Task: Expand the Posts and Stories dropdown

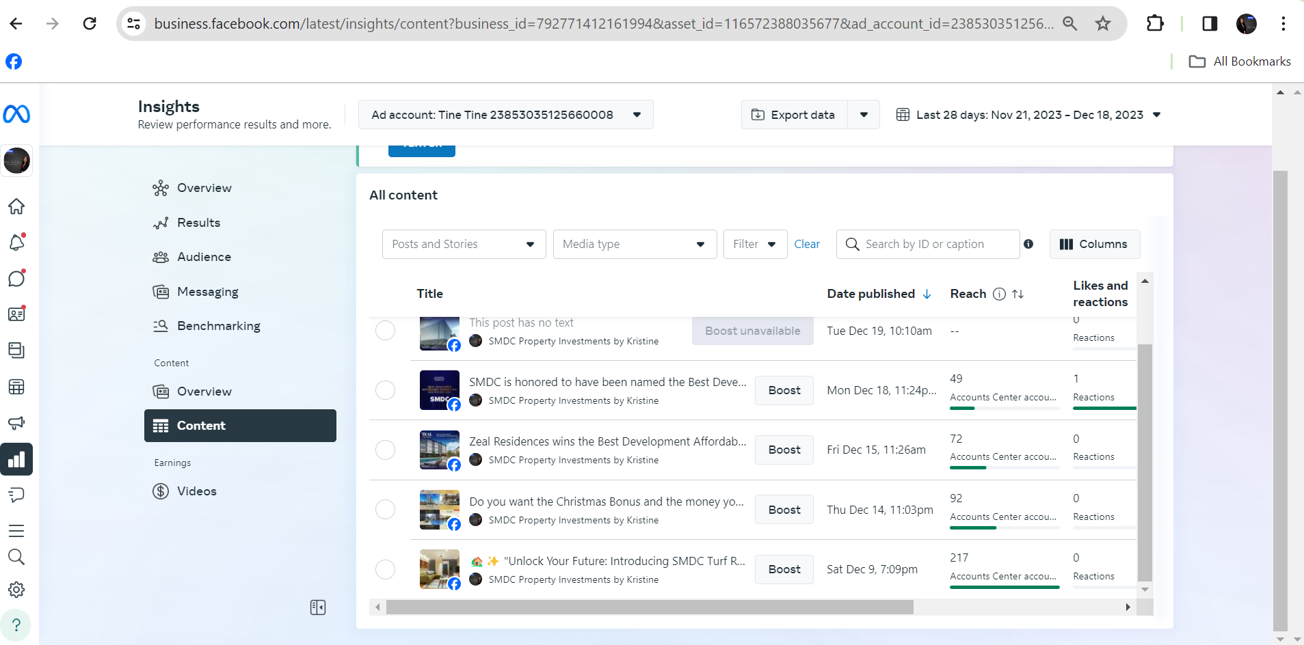Action: 464,244
